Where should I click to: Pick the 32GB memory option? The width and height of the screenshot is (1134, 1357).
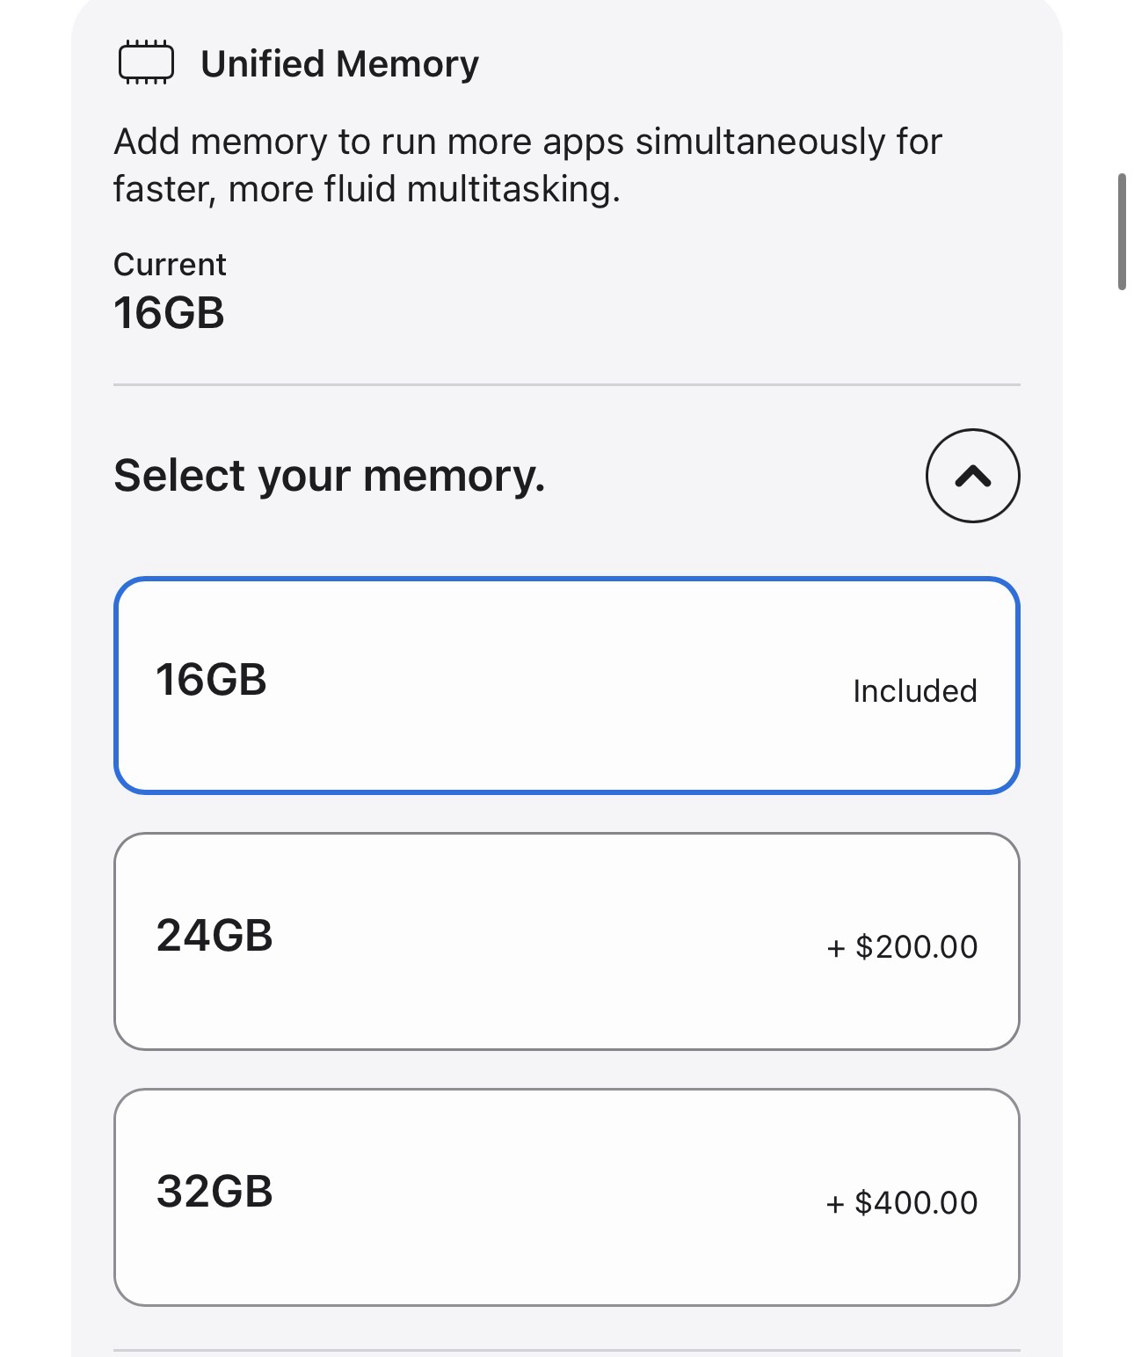(566, 1197)
